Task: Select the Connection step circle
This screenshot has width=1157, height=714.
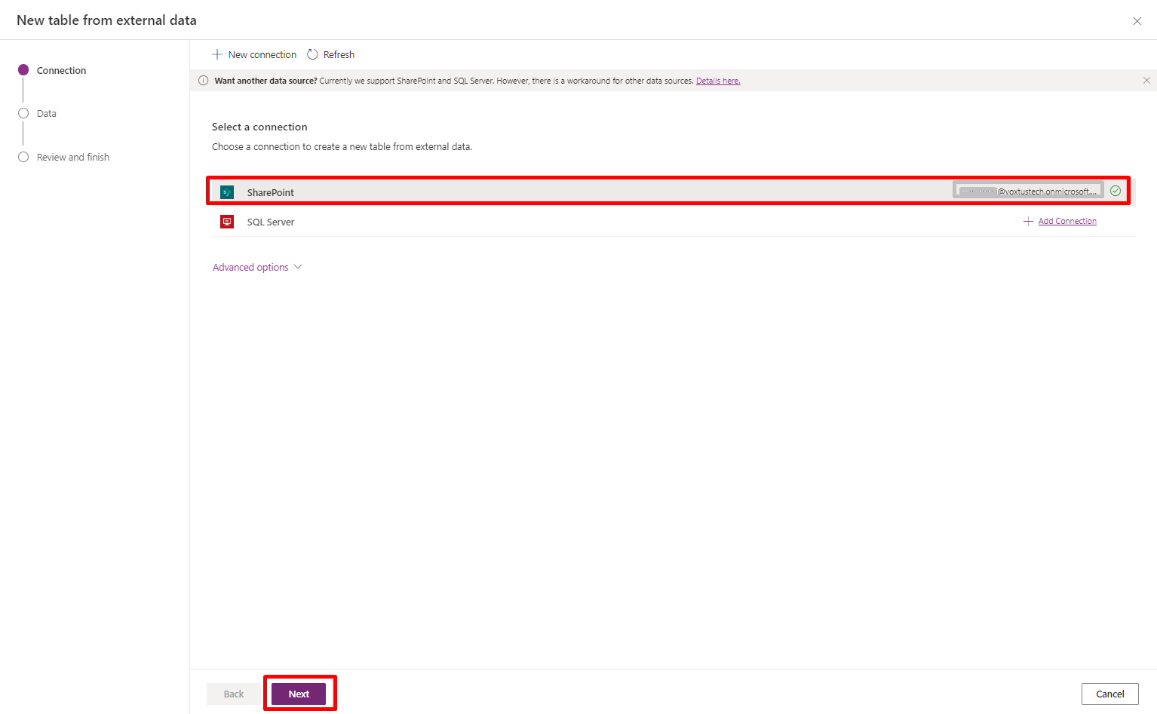Action: (x=23, y=70)
